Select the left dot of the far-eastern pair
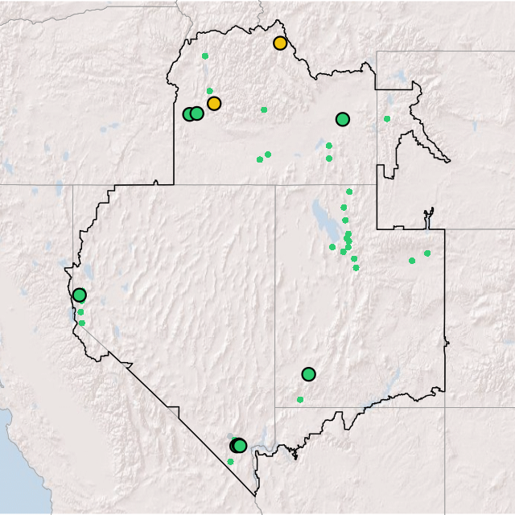515x515 pixels. (x=412, y=261)
